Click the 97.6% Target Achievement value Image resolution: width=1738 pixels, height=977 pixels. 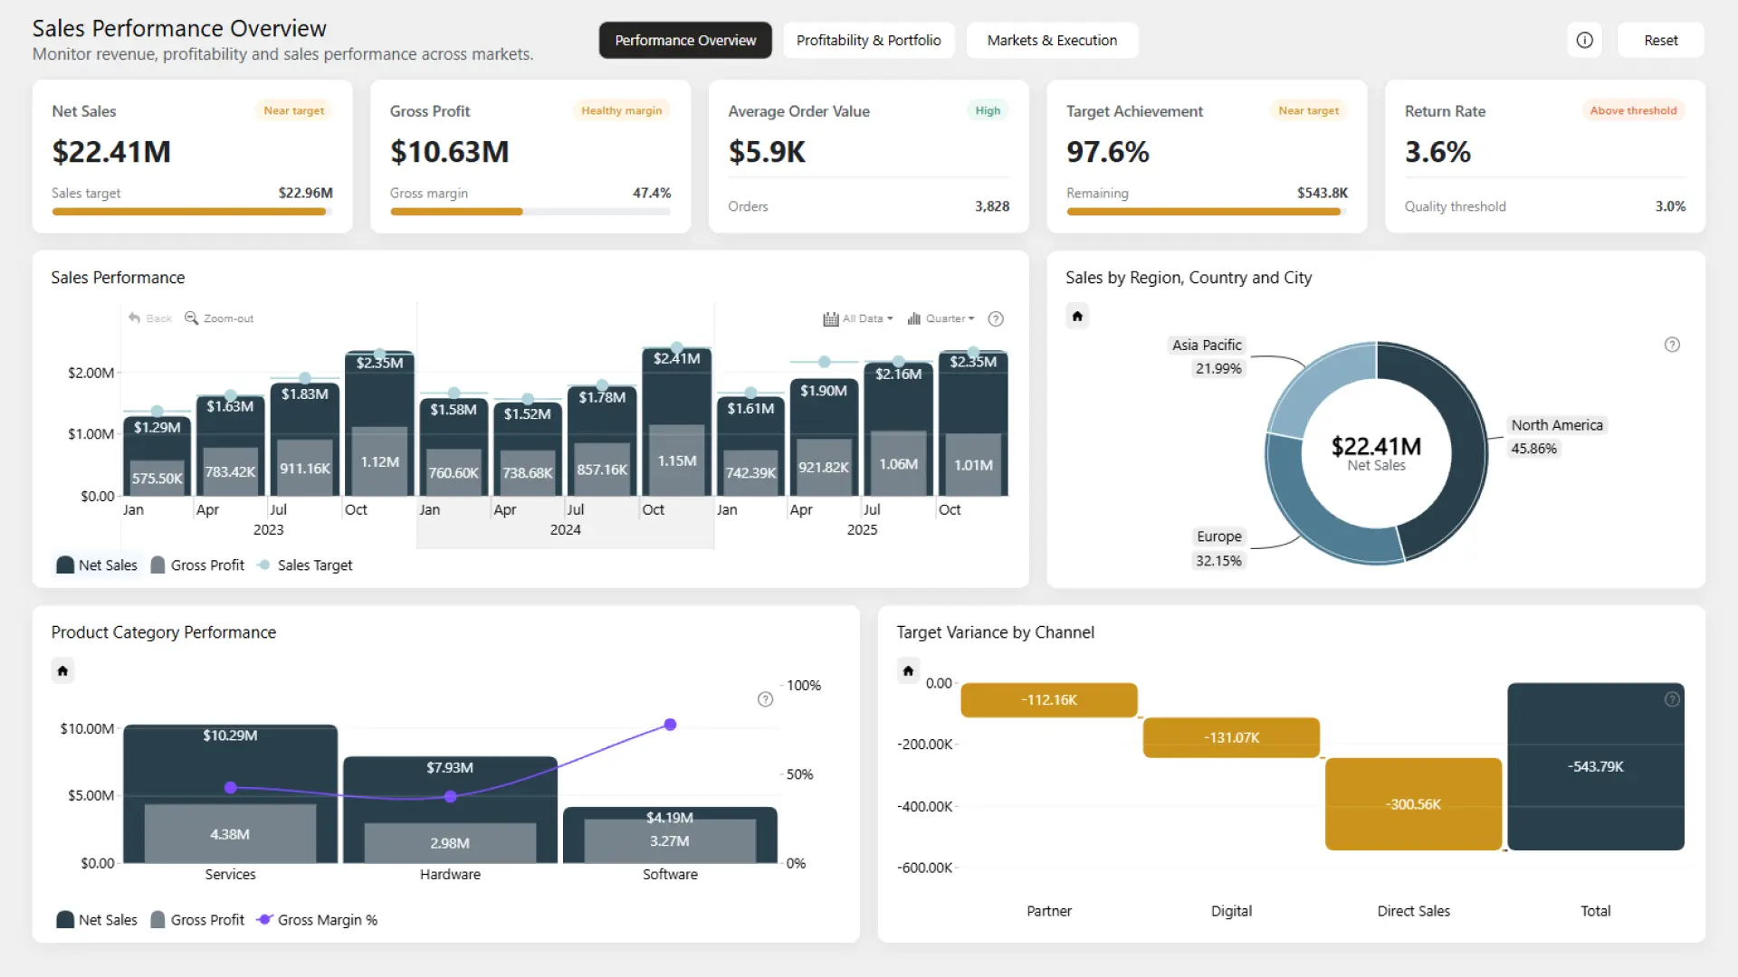[x=1108, y=152]
